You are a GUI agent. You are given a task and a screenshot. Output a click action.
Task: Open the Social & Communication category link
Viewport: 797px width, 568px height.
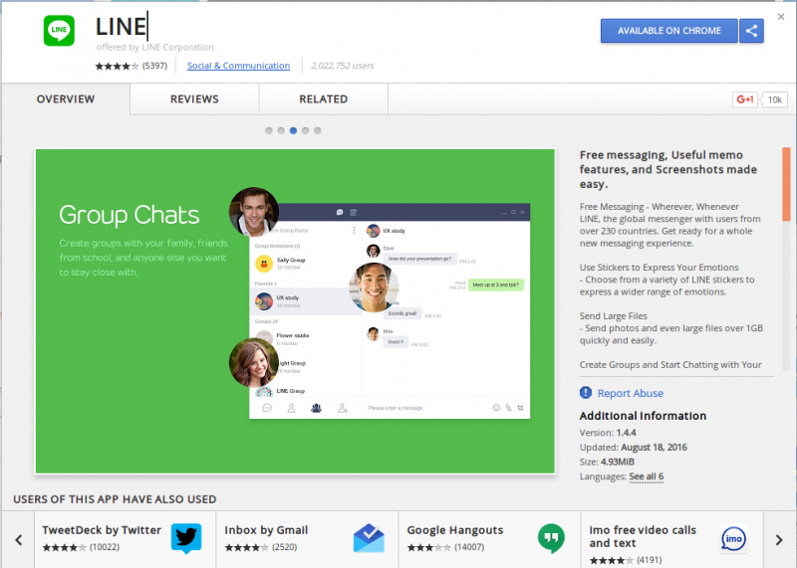(238, 66)
